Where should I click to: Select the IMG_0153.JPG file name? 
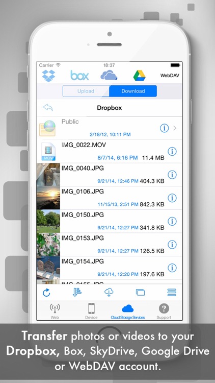(83, 238)
